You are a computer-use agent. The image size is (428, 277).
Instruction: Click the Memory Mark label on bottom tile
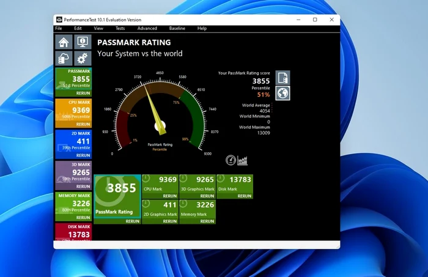point(194,214)
